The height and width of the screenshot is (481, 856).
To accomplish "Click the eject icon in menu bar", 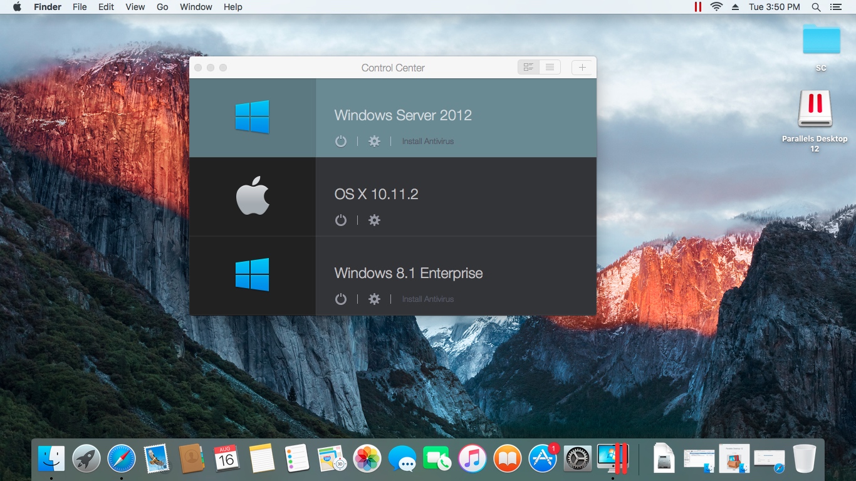I will [x=736, y=7].
